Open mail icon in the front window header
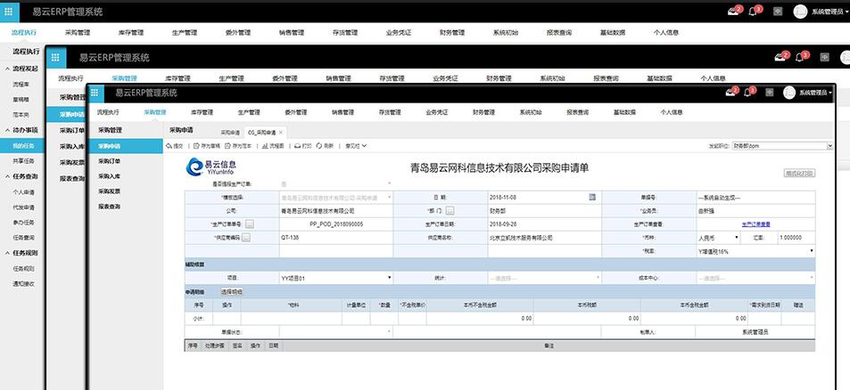Screen dimensions: 850x390 coord(731,93)
